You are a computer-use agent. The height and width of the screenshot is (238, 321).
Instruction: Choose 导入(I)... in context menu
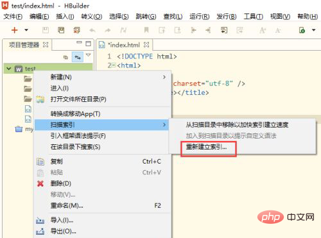[x=103, y=220]
